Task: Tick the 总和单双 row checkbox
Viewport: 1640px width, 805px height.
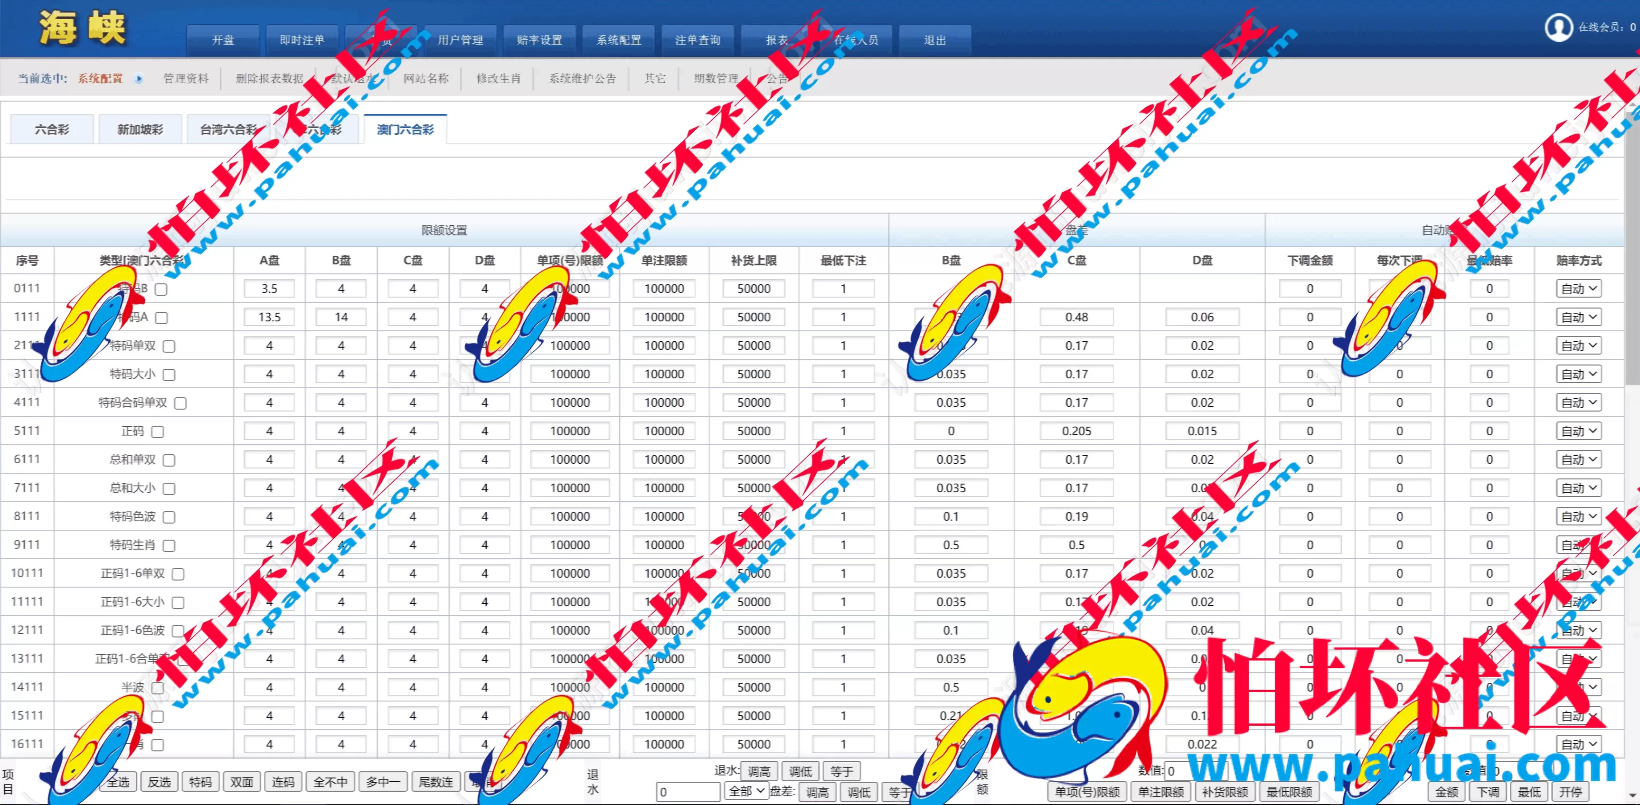Action: pyautogui.click(x=170, y=460)
